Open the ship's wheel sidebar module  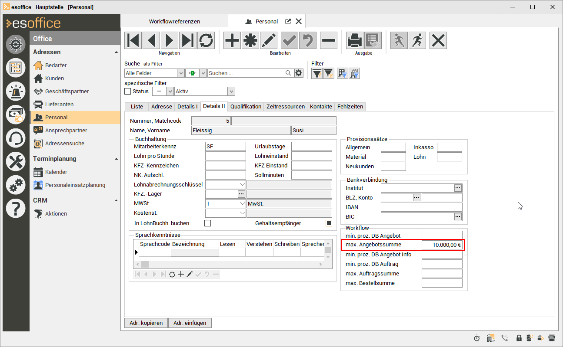[x=16, y=45]
